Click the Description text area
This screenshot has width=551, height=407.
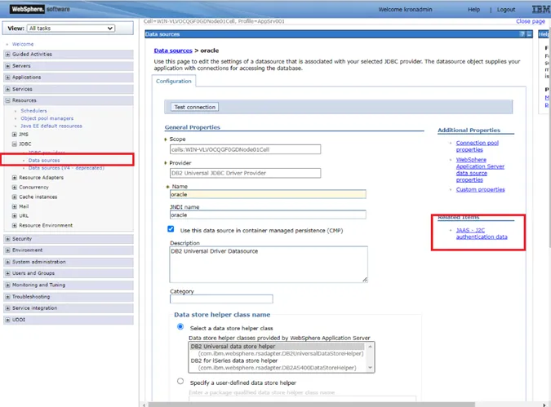(x=269, y=264)
